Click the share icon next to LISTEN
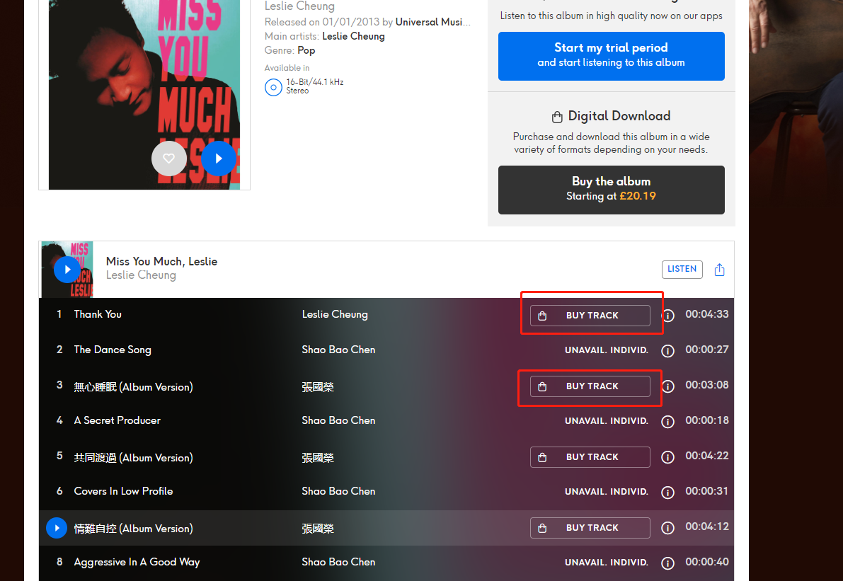 coord(719,270)
